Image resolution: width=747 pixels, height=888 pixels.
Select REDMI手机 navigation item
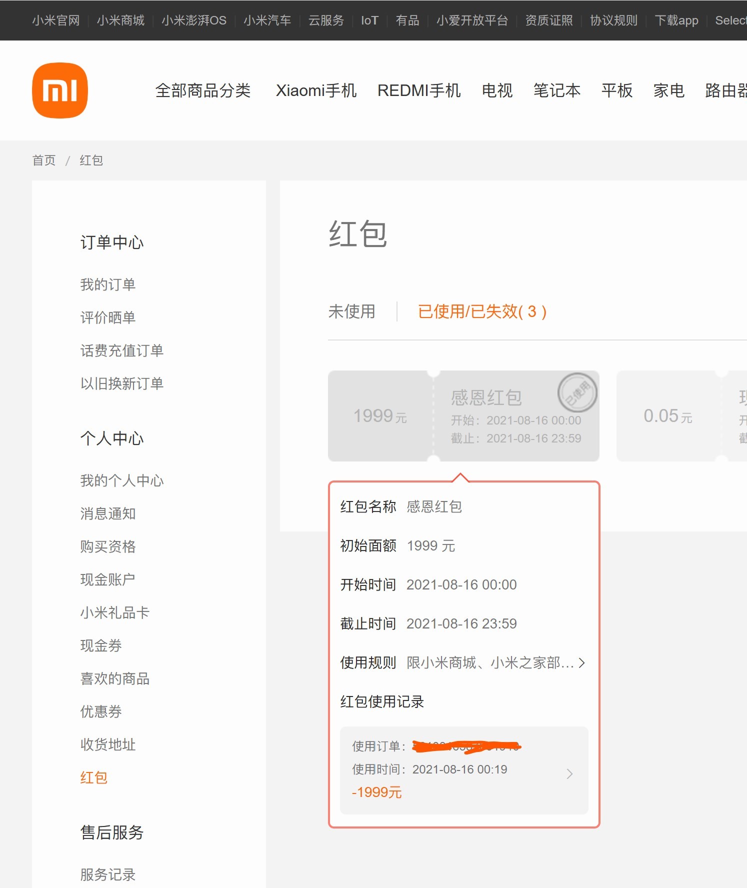tap(419, 90)
